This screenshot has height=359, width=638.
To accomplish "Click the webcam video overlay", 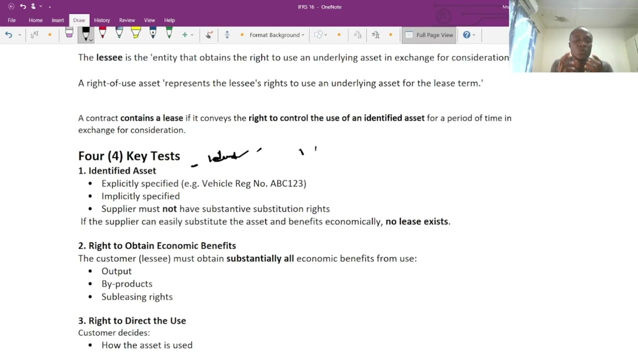I will pos(573,36).
